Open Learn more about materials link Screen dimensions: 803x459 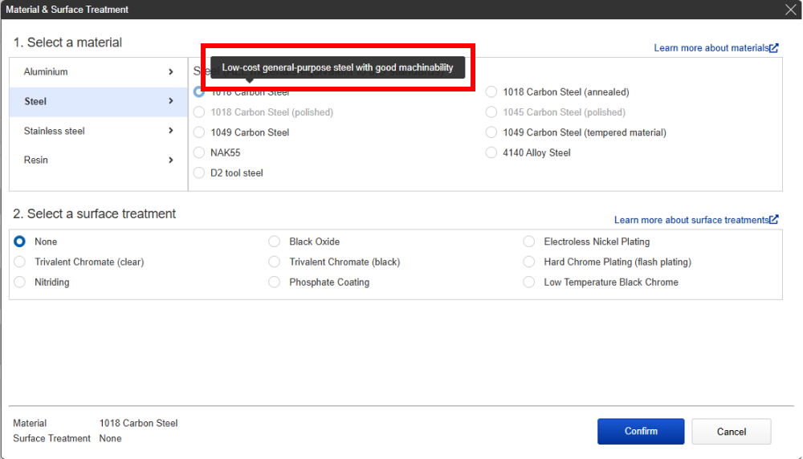715,48
